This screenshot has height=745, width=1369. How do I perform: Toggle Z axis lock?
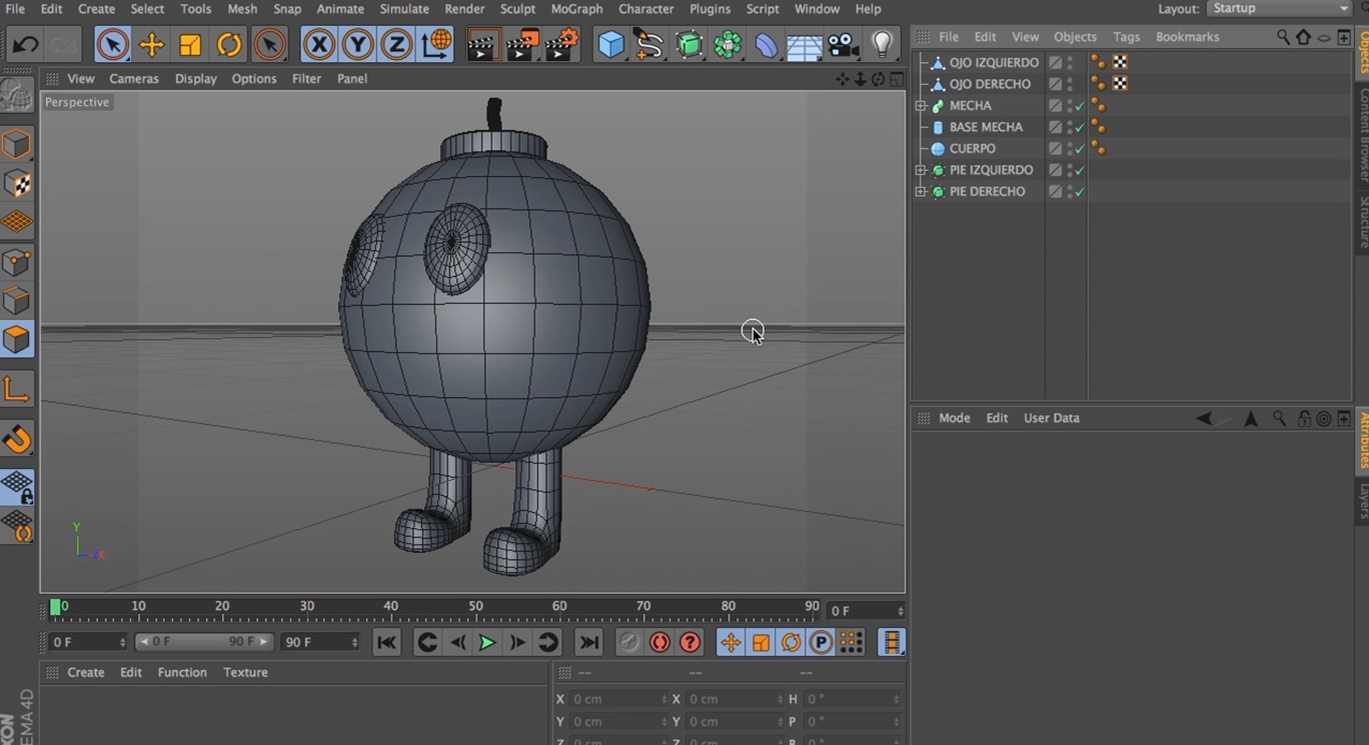pos(396,44)
